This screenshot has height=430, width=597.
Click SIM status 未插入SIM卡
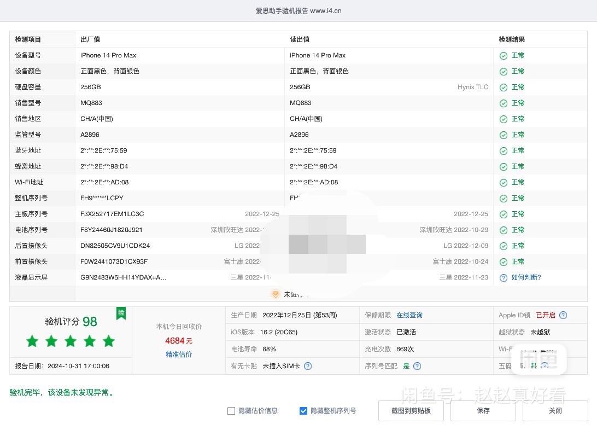click(282, 366)
